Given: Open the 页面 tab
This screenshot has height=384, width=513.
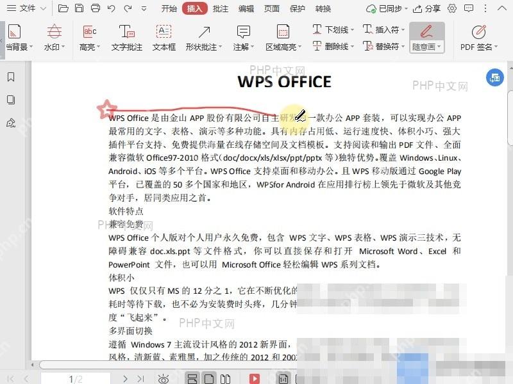Looking at the screenshot, I should pyautogui.click(x=271, y=8).
